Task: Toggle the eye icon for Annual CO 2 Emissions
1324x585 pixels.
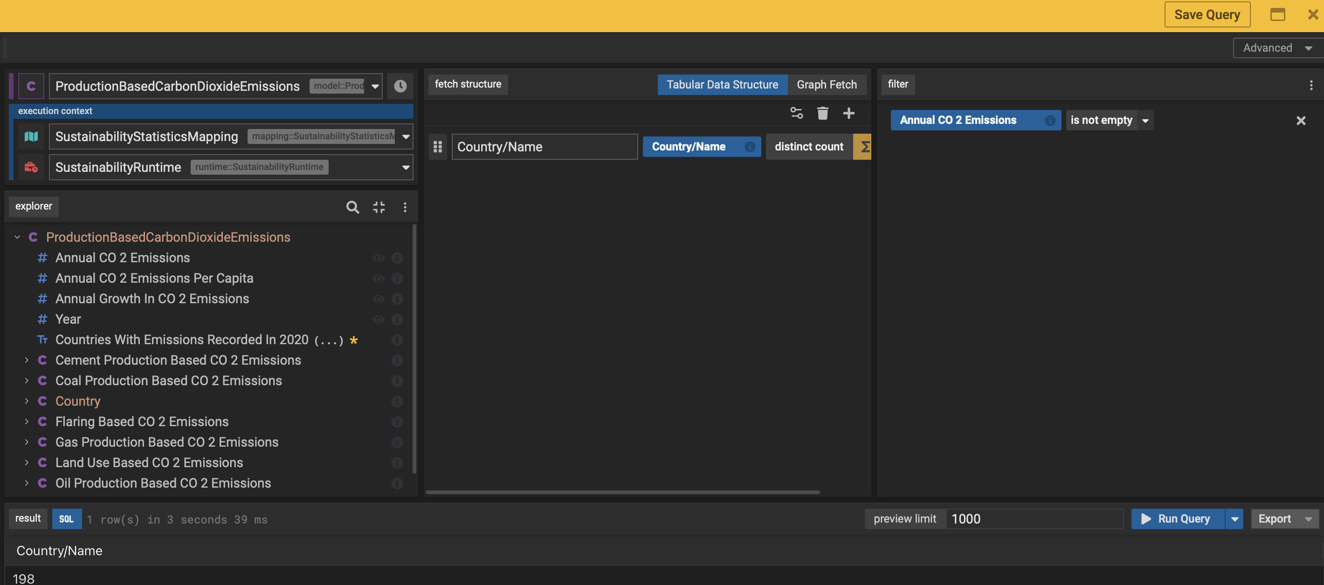Action: click(378, 258)
